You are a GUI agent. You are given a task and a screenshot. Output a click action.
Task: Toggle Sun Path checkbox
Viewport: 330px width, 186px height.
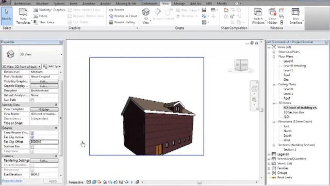coord(32,100)
